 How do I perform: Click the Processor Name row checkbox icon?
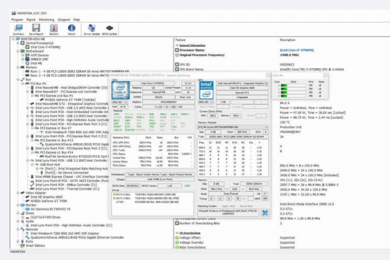pyautogui.click(x=177, y=50)
